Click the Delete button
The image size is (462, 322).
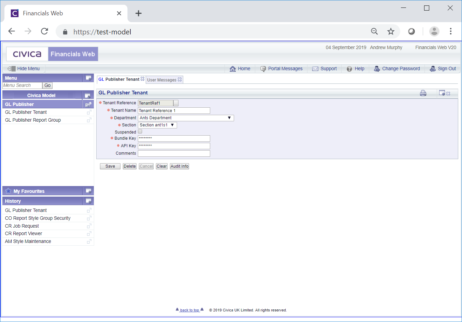(x=130, y=166)
